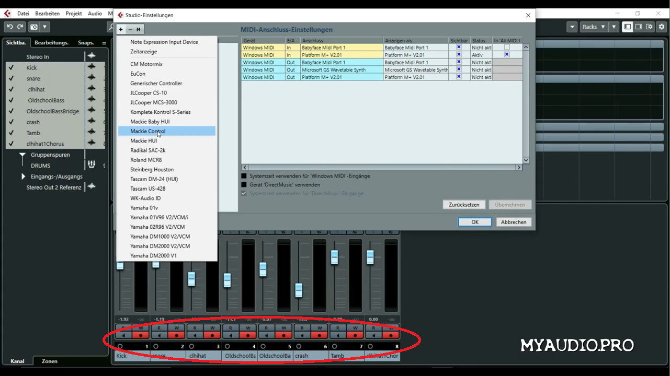Click the vertical scrollbar down arrow in MIDI table

(526, 160)
